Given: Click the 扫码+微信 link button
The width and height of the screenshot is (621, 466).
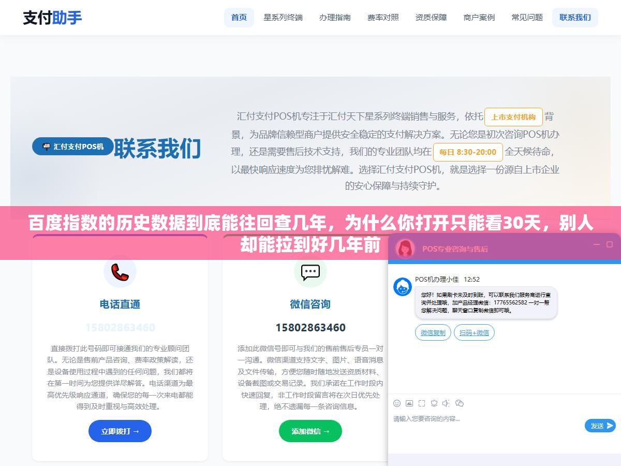Looking at the screenshot, I should coord(474,332).
